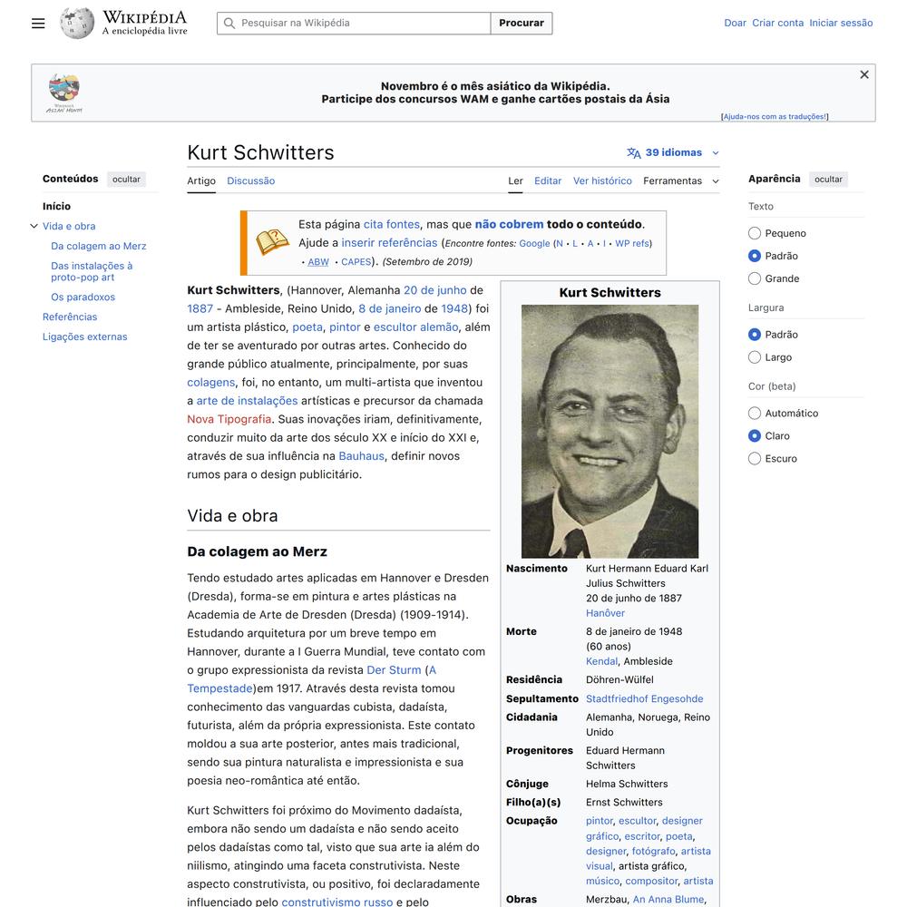Click the Wikipedia globe logo
This screenshot has height=907, width=907.
[77, 24]
